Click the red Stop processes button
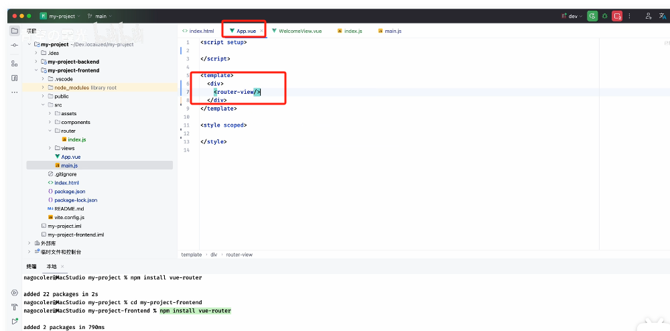The image size is (670, 331). [x=616, y=16]
